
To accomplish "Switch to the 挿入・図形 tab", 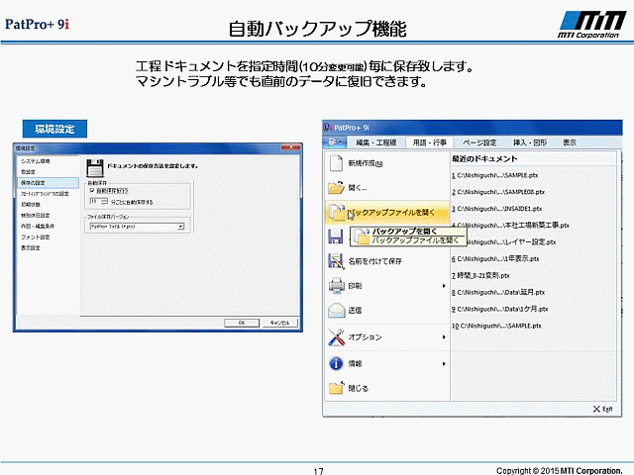I will click(530, 142).
